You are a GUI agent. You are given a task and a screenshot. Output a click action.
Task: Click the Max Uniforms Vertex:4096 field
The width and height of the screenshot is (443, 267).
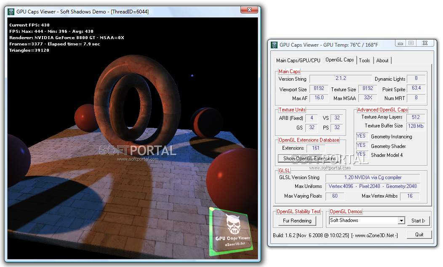pos(373,187)
